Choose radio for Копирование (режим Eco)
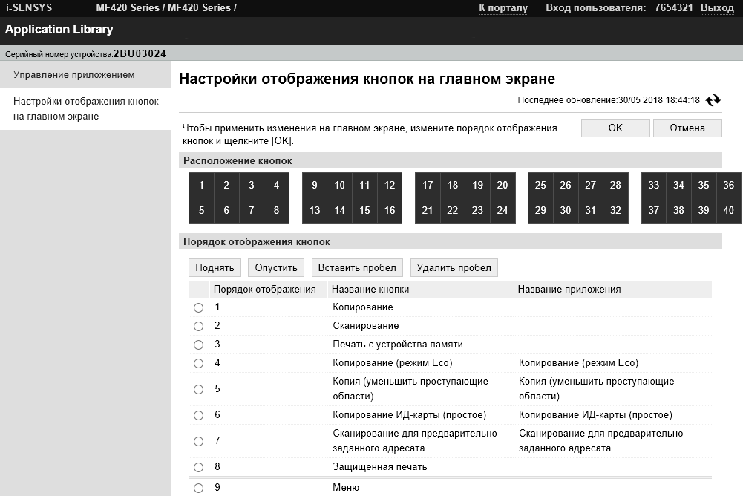 [198, 363]
